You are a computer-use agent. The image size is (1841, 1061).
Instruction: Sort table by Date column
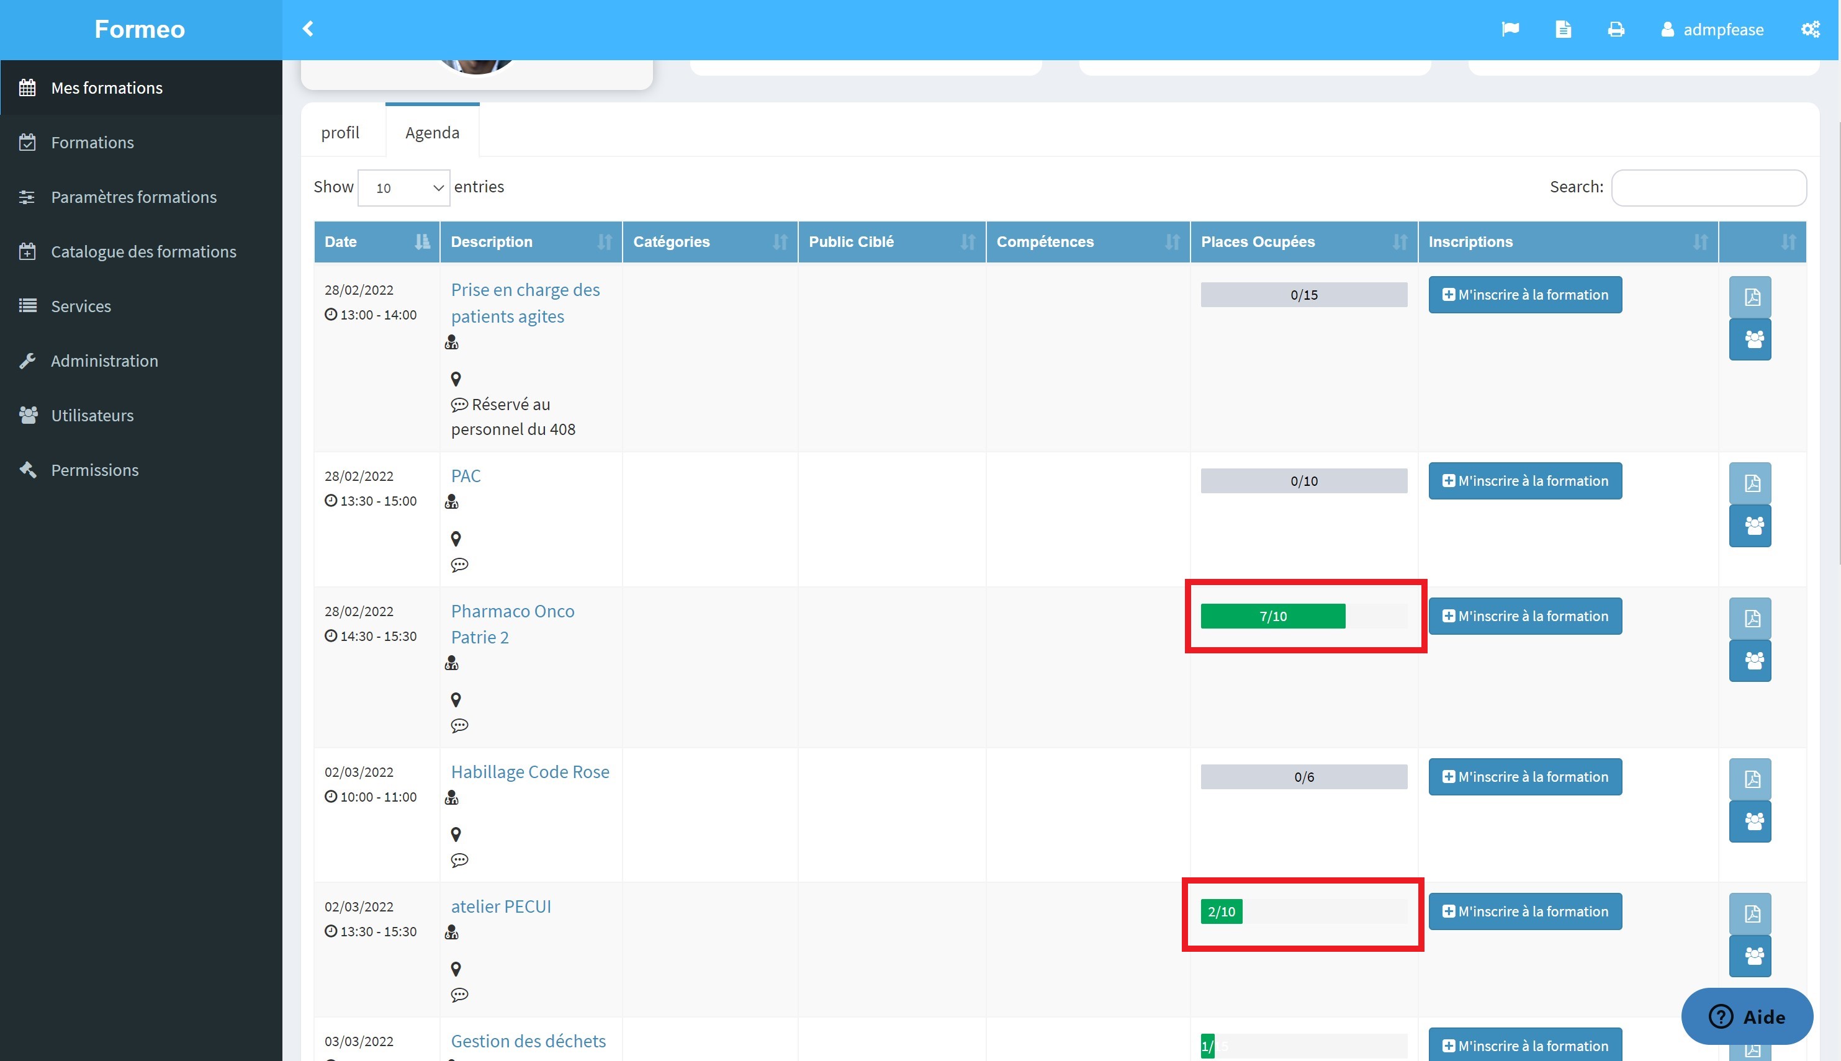[377, 242]
